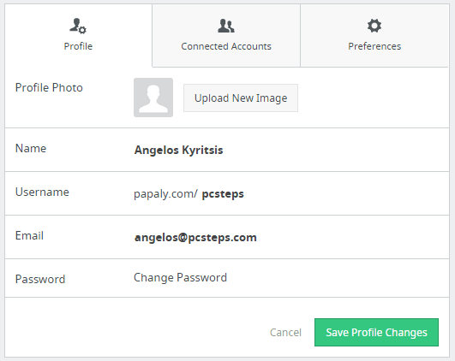Click the Username row label
The width and height of the screenshot is (455, 361).
click(42, 192)
